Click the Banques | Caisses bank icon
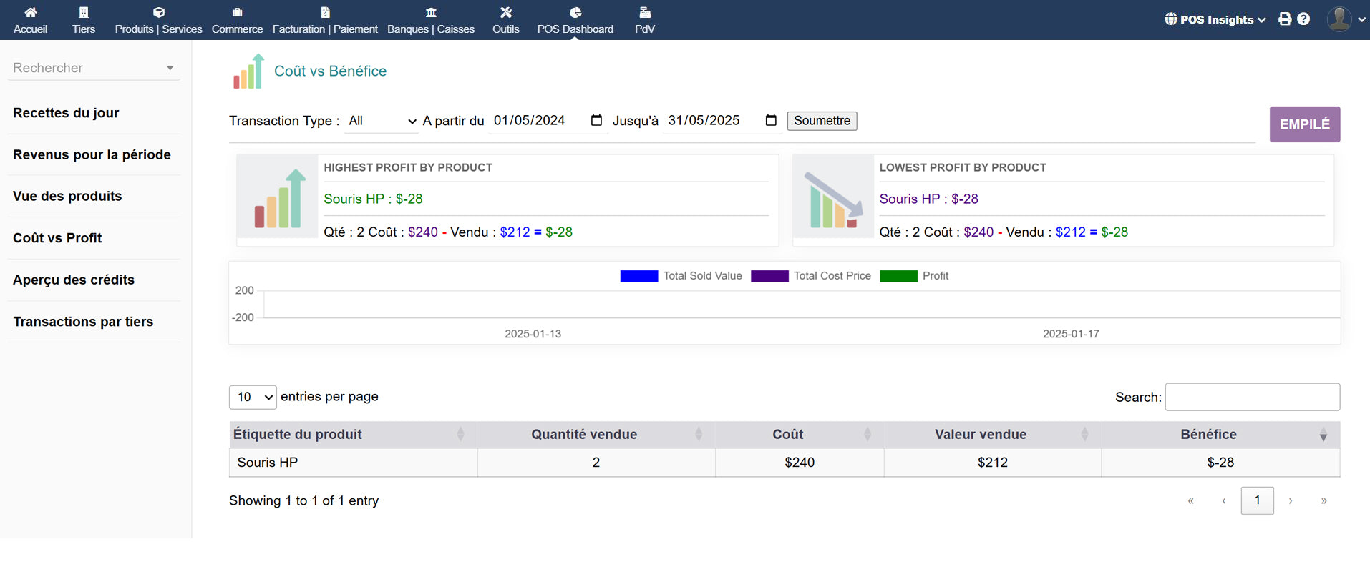The height and width of the screenshot is (582, 1370). 431,12
